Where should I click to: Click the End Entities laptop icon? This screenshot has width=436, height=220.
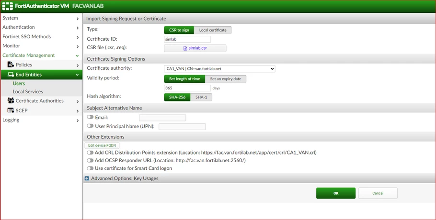(x=11, y=74)
